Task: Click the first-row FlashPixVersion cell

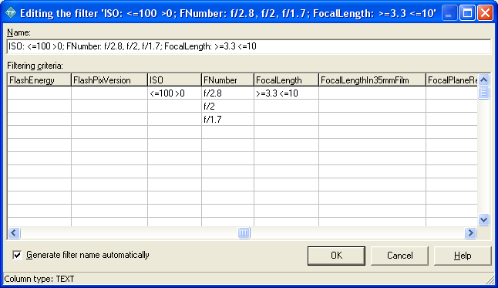Action: 109,93
